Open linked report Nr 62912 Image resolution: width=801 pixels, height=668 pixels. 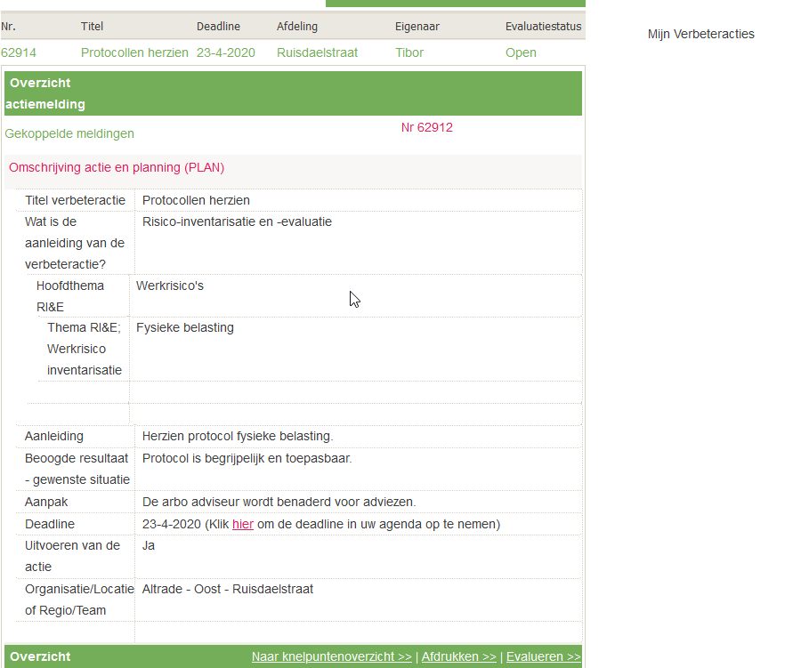click(426, 127)
